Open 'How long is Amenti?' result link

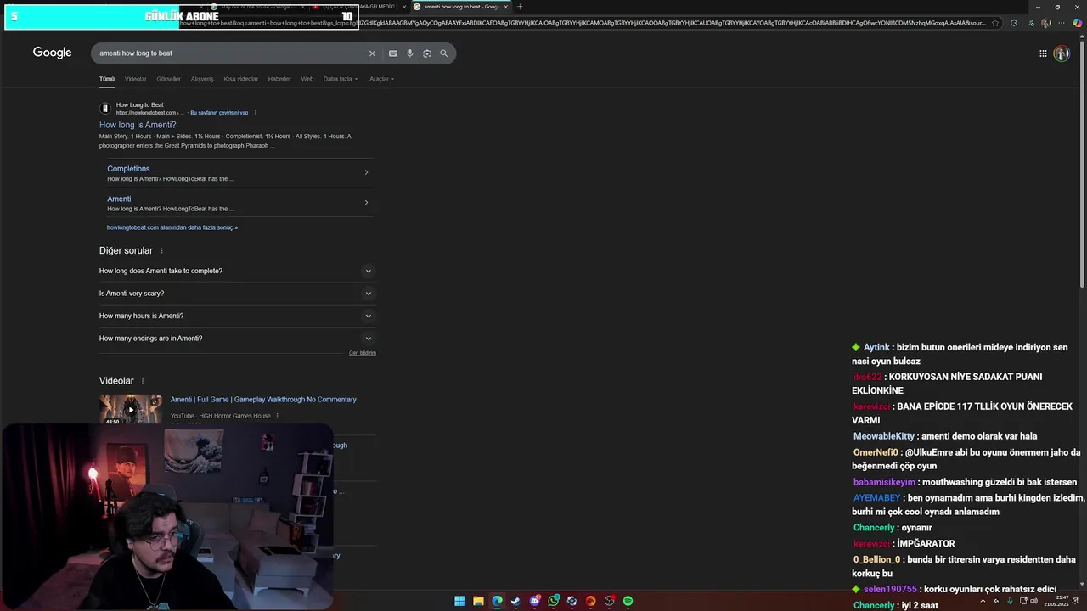point(138,125)
